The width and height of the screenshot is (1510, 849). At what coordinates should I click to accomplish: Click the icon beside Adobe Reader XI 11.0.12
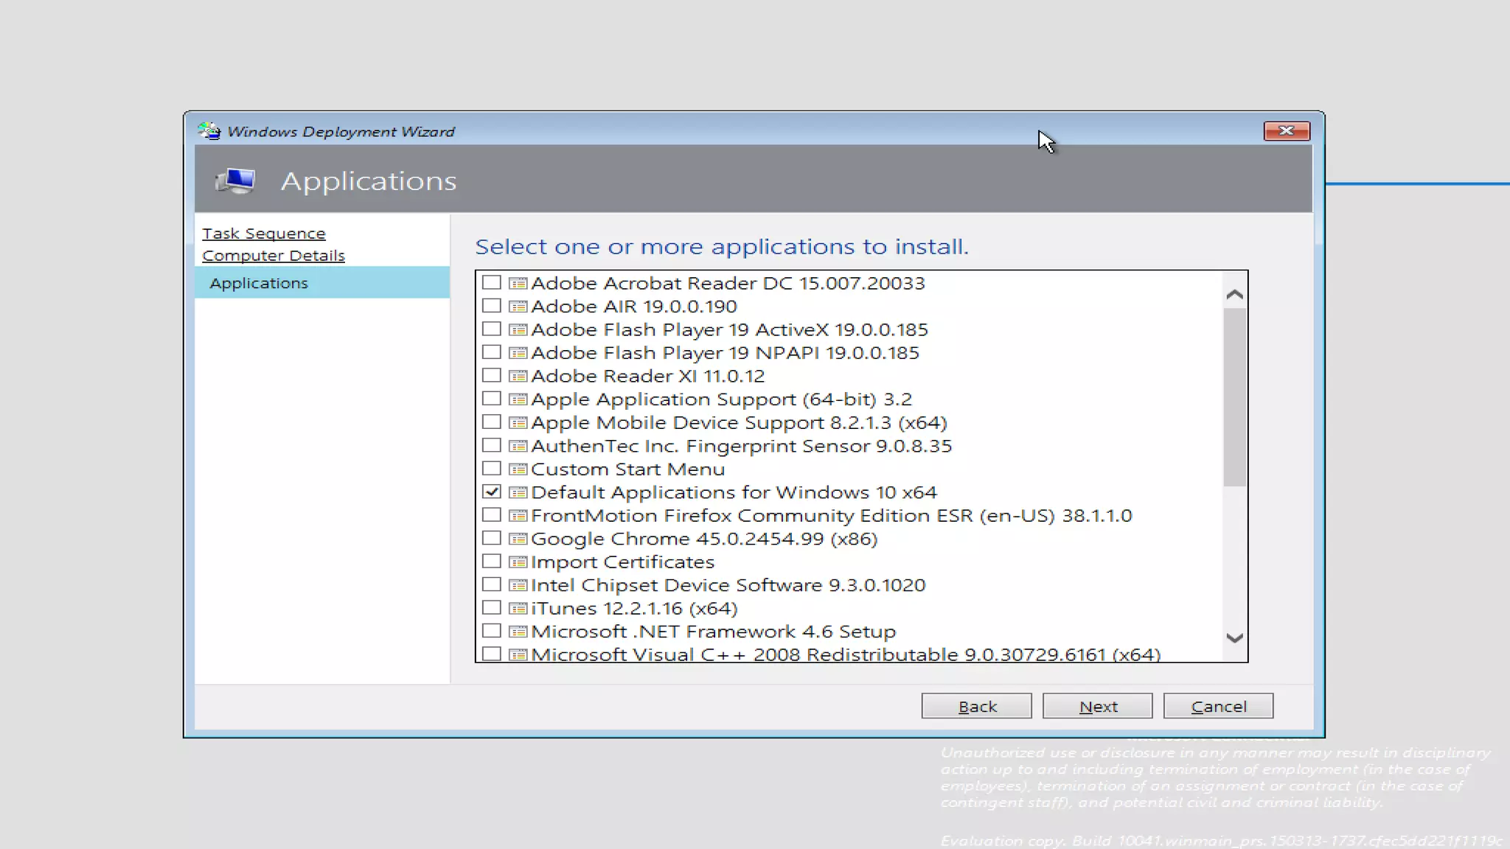click(x=518, y=376)
